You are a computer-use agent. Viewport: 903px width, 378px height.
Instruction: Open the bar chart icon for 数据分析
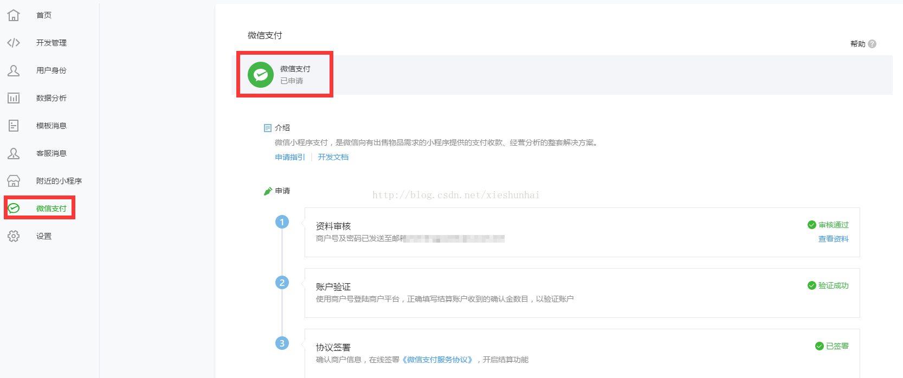pyautogui.click(x=14, y=98)
